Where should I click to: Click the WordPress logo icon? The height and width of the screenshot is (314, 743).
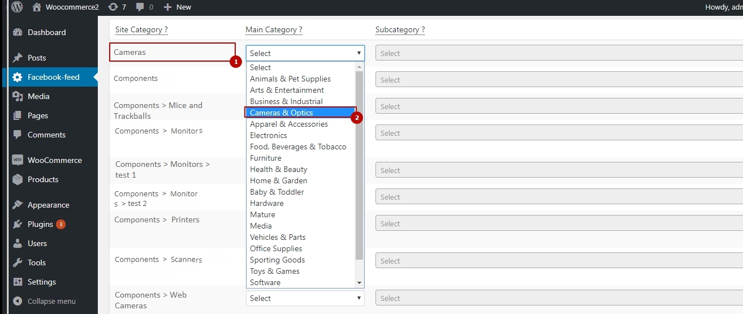point(17,7)
